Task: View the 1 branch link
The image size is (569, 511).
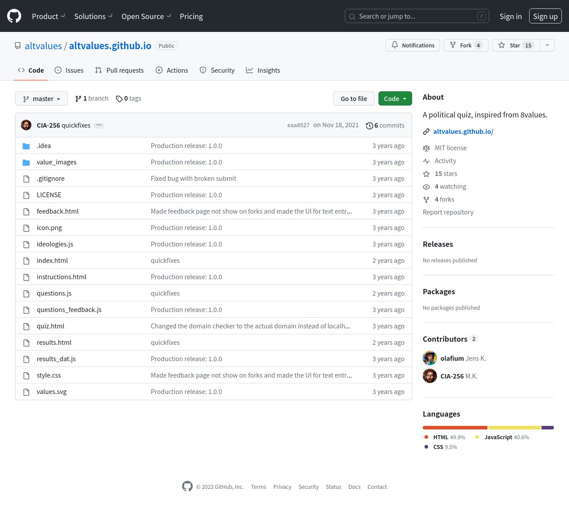Action: pos(92,98)
